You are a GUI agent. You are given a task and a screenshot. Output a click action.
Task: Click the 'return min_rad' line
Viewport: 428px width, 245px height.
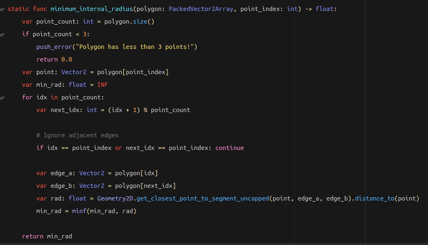47,236
